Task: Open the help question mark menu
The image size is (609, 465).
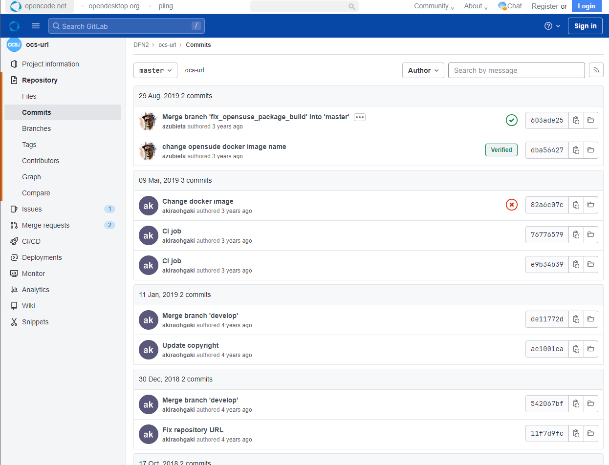Action: [x=552, y=26]
